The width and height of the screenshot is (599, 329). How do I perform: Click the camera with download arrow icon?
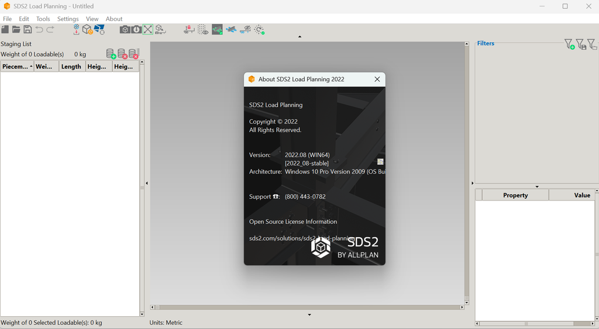pos(136,29)
